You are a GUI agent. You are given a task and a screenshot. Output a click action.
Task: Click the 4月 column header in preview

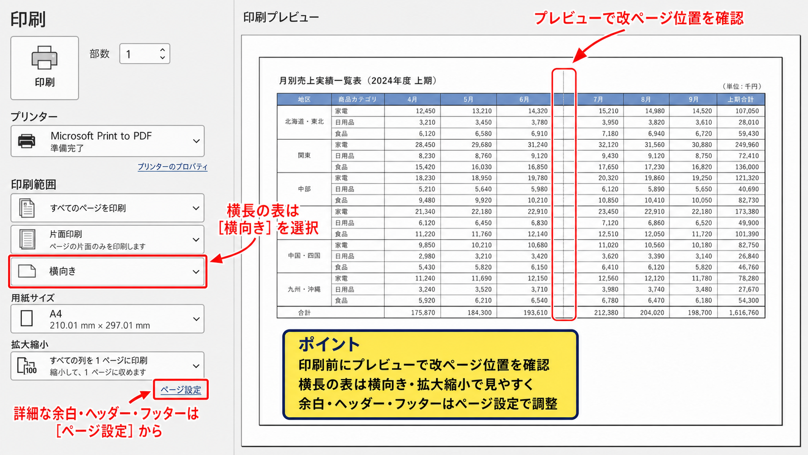412,100
